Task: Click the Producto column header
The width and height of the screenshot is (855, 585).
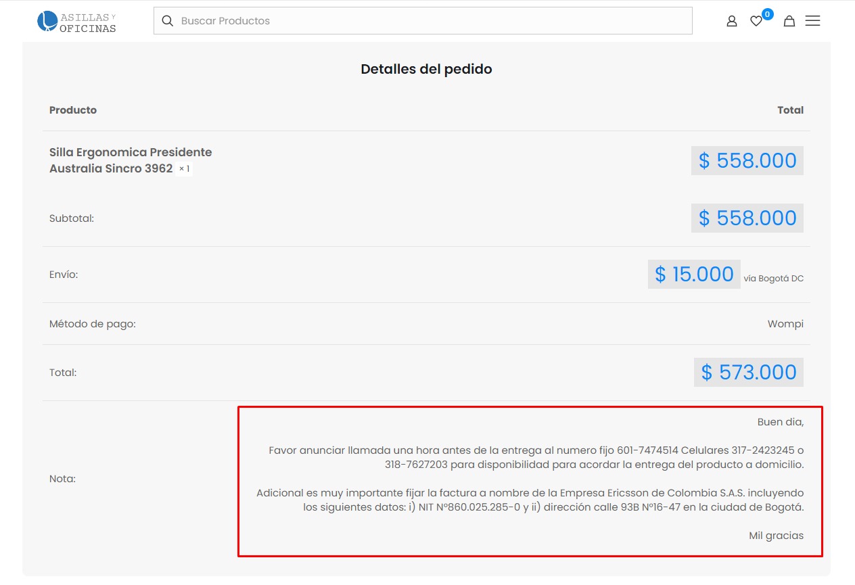Action: [x=73, y=110]
